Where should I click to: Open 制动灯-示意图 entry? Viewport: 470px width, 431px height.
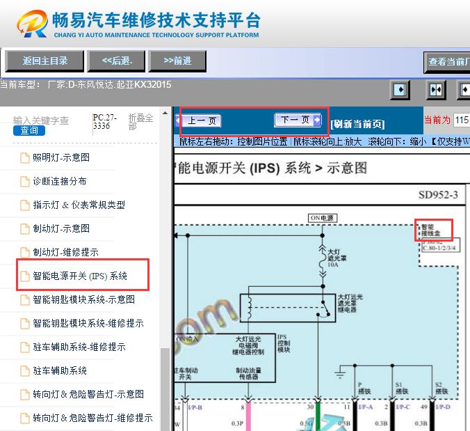[x=61, y=228]
